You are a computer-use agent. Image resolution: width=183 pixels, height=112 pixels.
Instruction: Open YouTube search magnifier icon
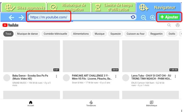[169, 25]
